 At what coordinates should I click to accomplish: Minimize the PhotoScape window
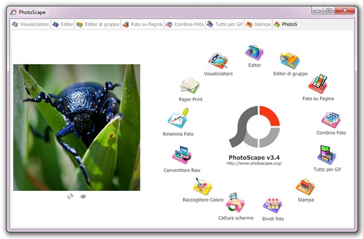(x=318, y=11)
